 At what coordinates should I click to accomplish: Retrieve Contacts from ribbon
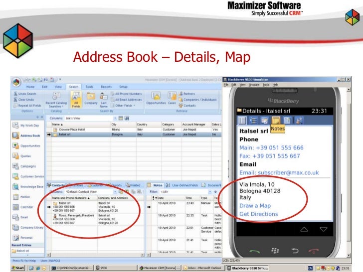pyautogui.click(x=187, y=106)
